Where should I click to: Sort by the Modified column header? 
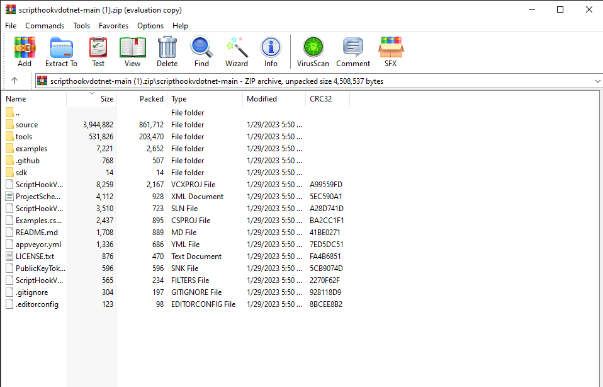pos(274,98)
